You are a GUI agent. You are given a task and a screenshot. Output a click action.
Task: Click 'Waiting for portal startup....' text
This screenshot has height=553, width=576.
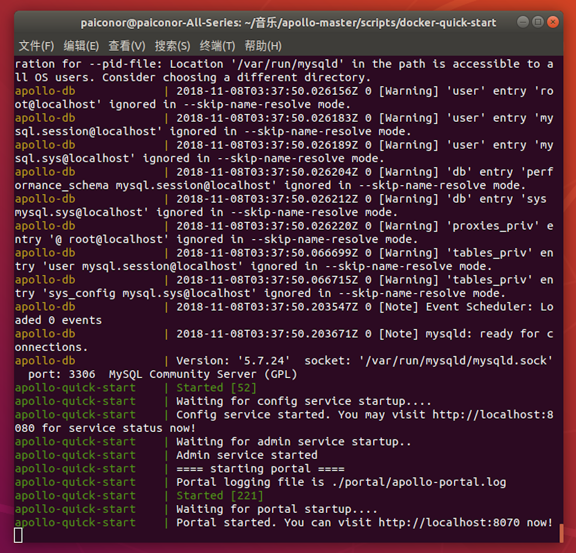(277, 509)
